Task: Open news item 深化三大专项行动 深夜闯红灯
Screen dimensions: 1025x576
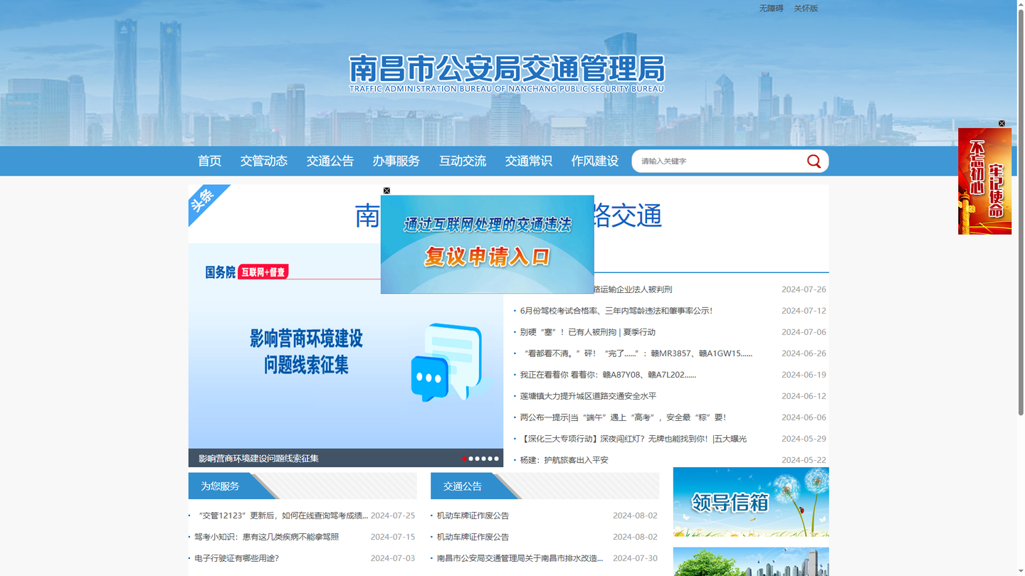Action: tap(633, 439)
